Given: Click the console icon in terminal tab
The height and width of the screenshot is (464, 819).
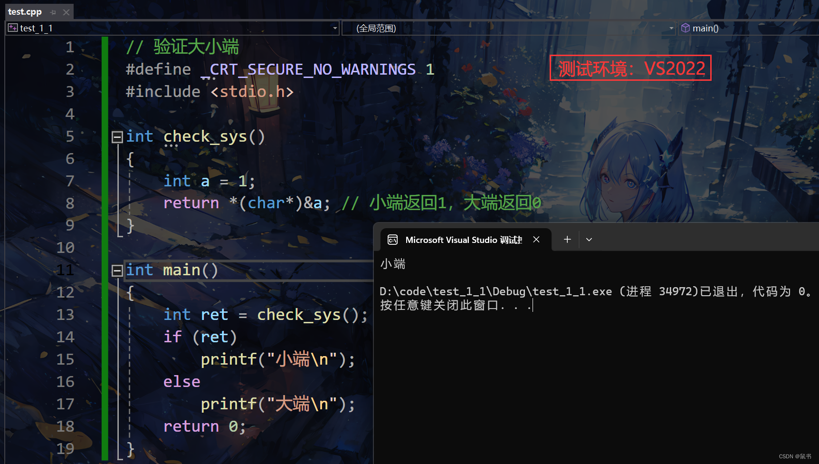Looking at the screenshot, I should [393, 240].
